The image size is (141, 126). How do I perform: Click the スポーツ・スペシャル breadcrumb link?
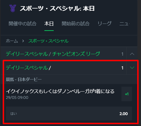[x=48, y=41]
